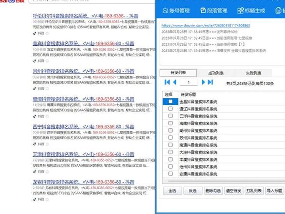285x214 pixels.
Task: Check the 金昌抖音搜索排名系统 row checkbox
Action: coord(171,101)
